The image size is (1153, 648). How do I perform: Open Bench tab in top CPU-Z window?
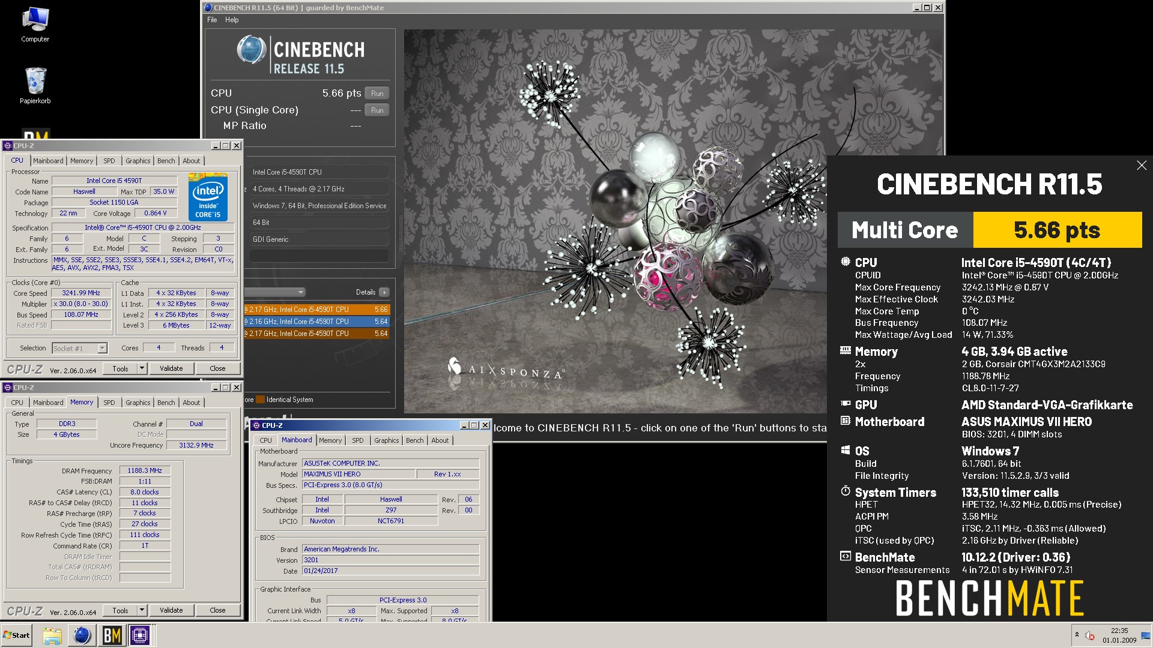click(166, 161)
